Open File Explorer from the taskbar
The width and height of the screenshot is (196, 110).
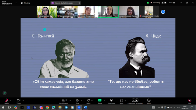click(x=60, y=107)
